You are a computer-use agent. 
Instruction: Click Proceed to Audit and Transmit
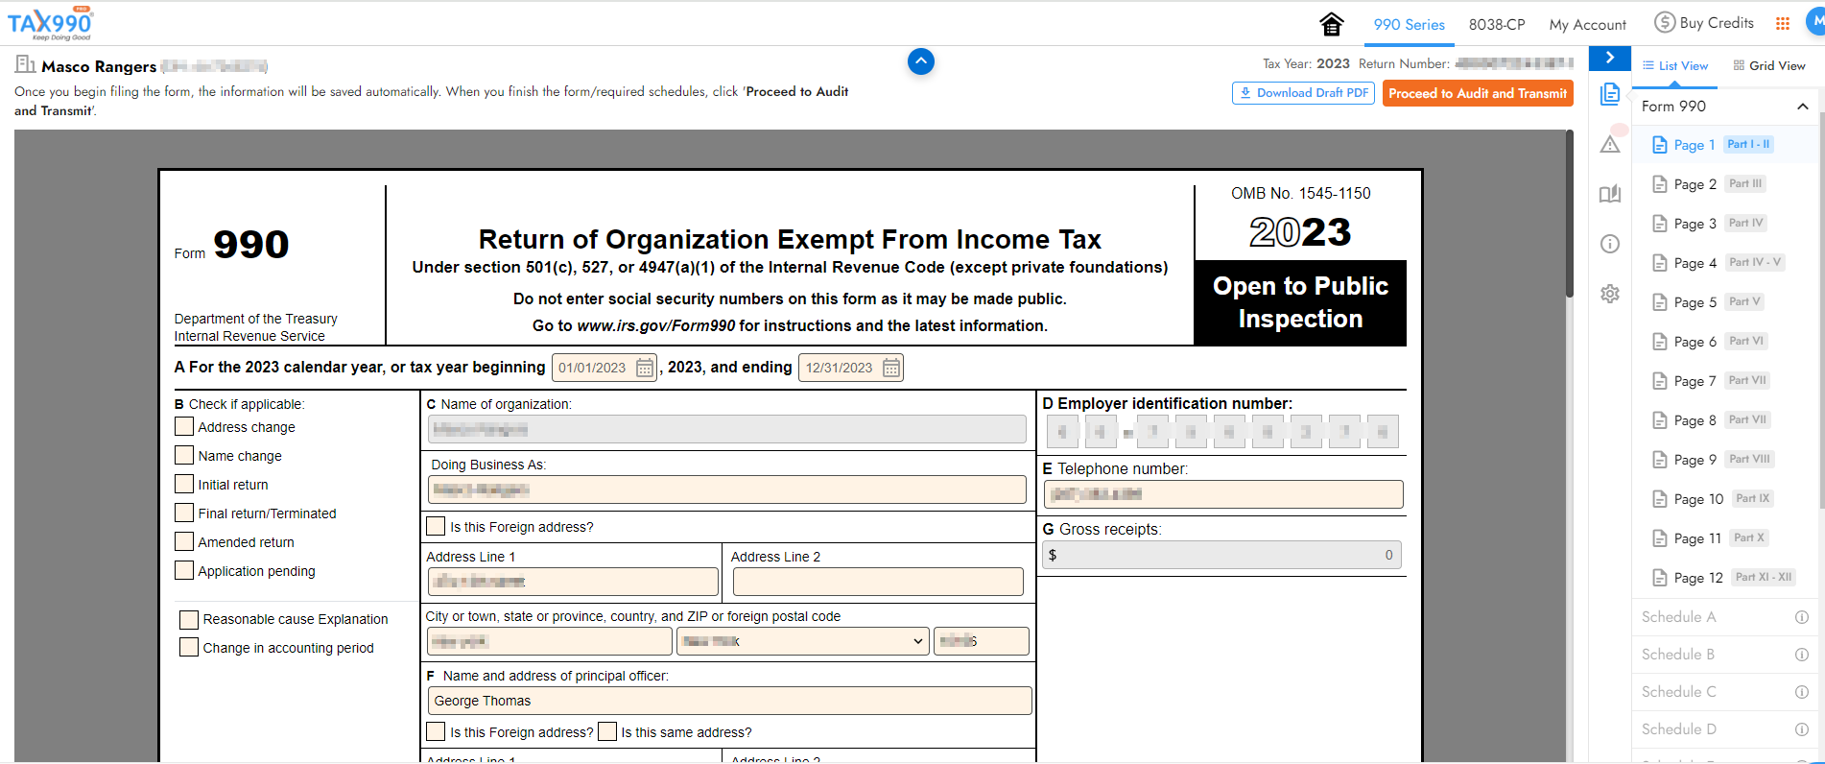[1478, 93]
